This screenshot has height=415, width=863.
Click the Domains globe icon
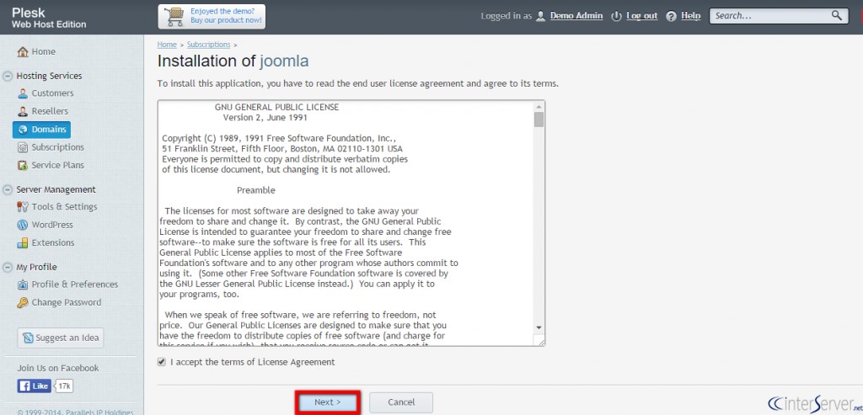[23, 130]
